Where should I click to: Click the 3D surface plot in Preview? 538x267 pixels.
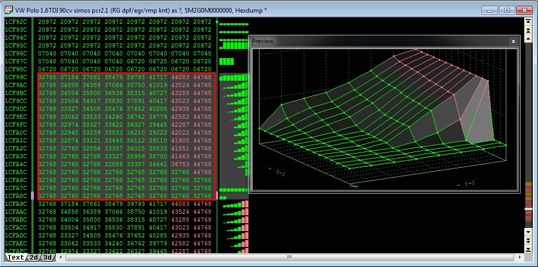(x=383, y=118)
